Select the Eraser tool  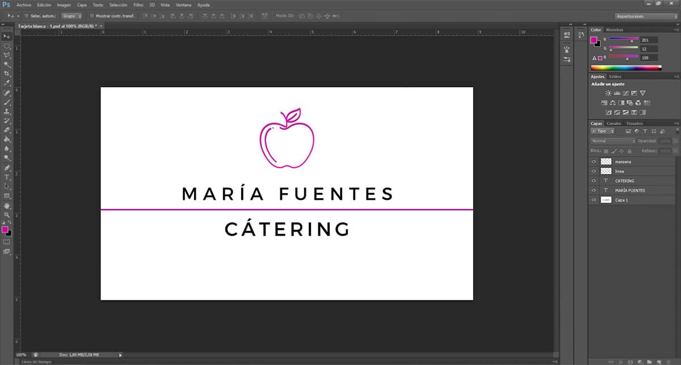[x=7, y=130]
